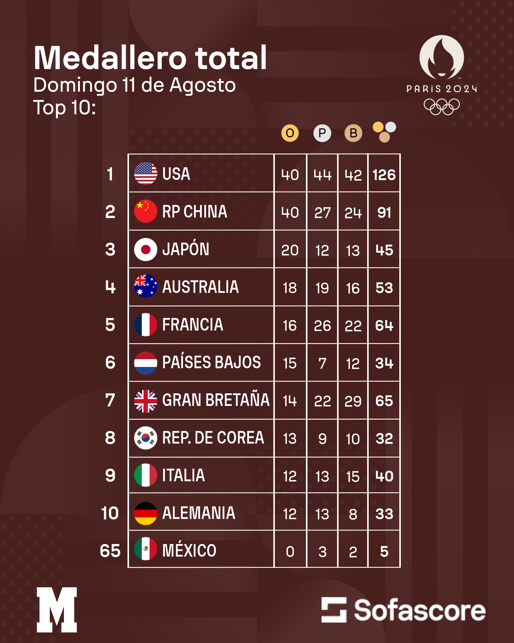Click the combined three-medal total icon
Screen dimensions: 514x643
384,132
